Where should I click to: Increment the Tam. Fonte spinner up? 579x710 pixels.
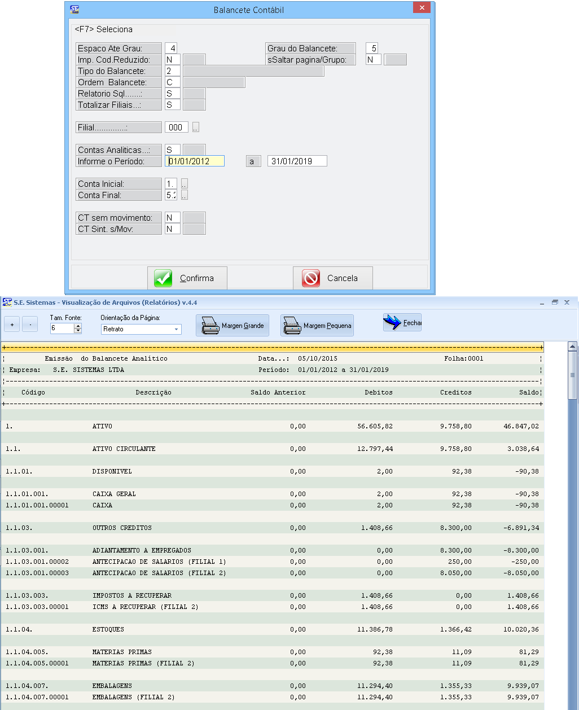tap(78, 326)
